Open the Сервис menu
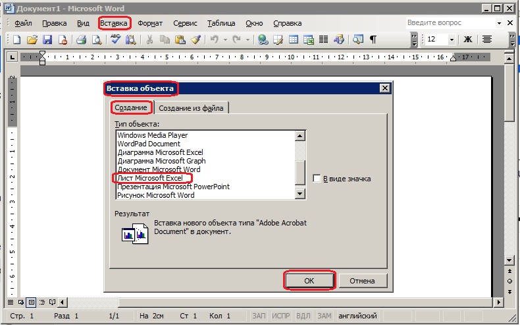The width and height of the screenshot is (520, 325). (185, 23)
